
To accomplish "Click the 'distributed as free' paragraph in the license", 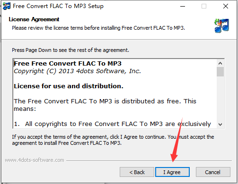I will pyautogui.click(x=105, y=105).
